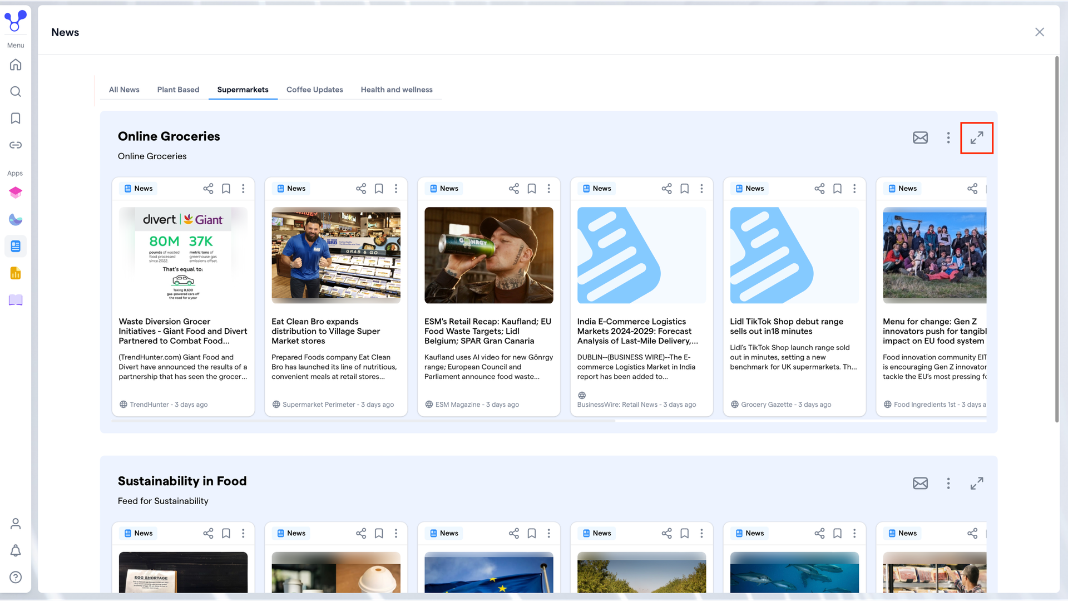Image resolution: width=1068 pixels, height=601 pixels.
Task: Open Home from the sidebar
Action: point(16,65)
